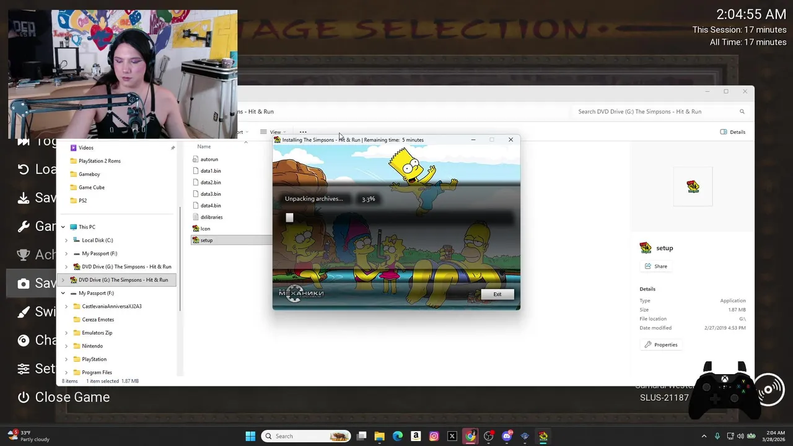Open the Amazon taskbar icon
Screen dimensions: 793x446
click(416, 436)
